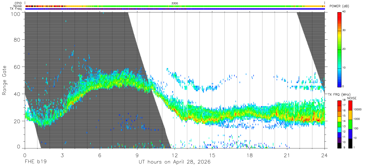This screenshot has width=365, height=168.
Task: Click range gate tick label 60
Action: pyautogui.click(x=17, y=67)
